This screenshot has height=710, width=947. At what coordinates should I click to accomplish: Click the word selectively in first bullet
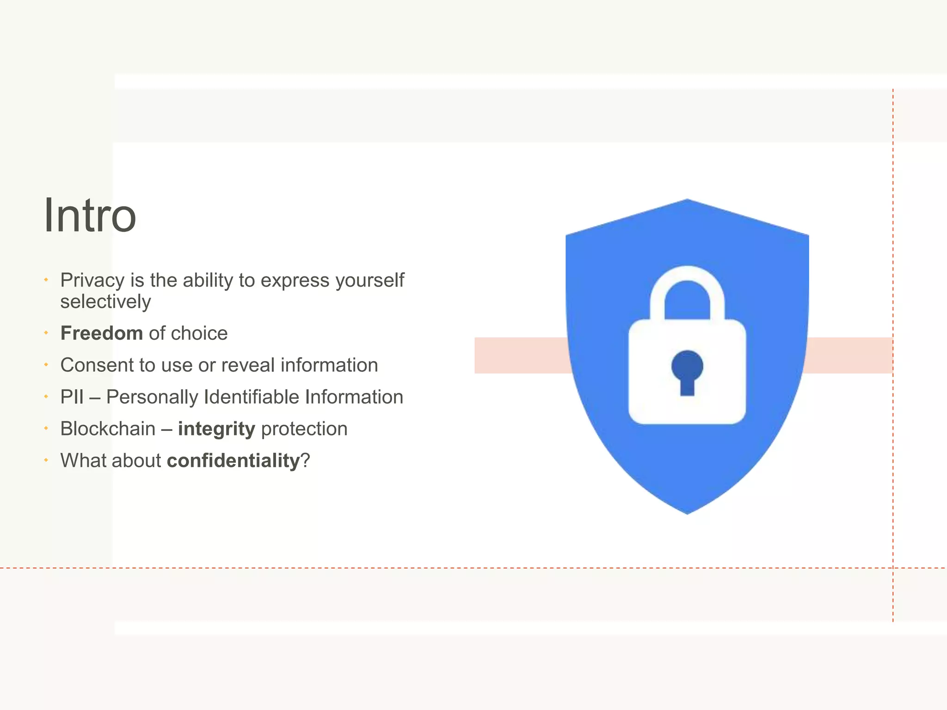coord(105,302)
